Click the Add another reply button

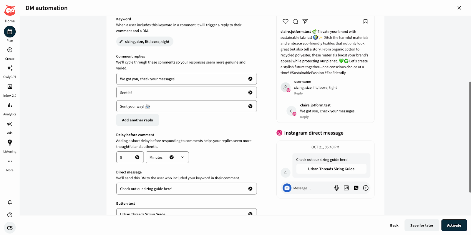pos(137,120)
